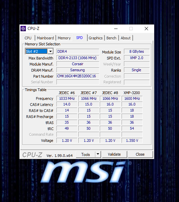This screenshot has width=179, height=202.
Task: Click the 1600 MHz frequency cell
Action: 132,98
